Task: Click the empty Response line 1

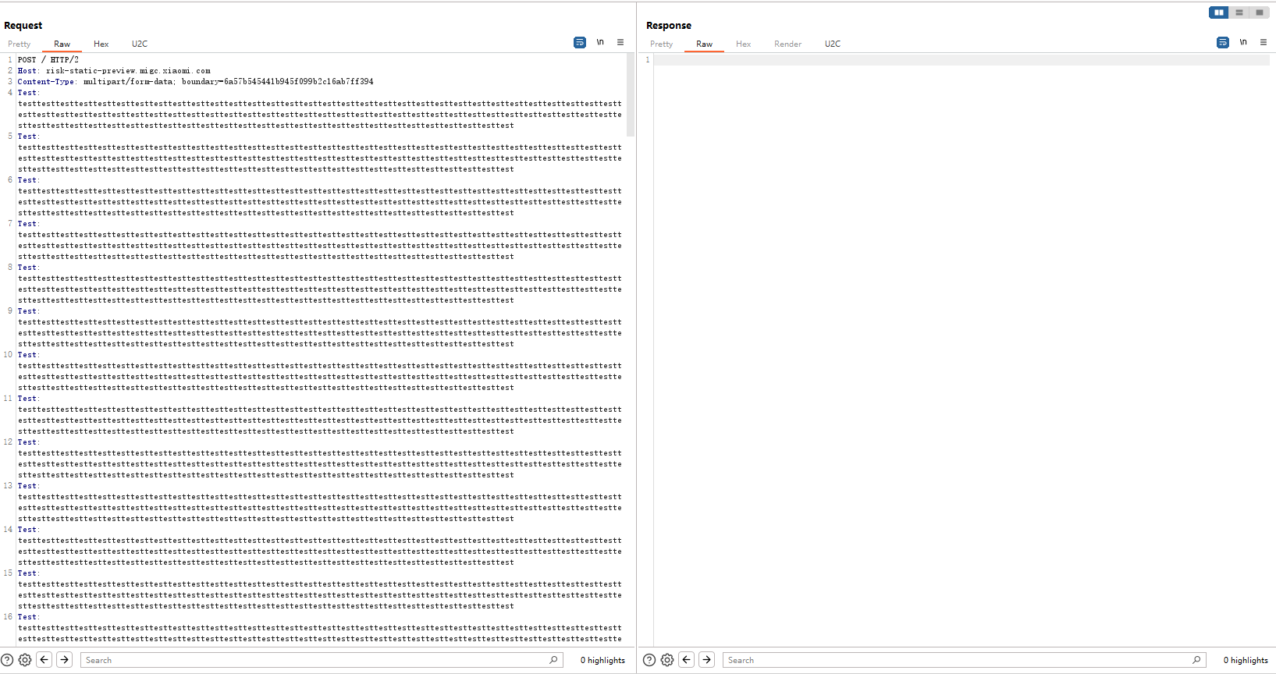Action: 961,59
